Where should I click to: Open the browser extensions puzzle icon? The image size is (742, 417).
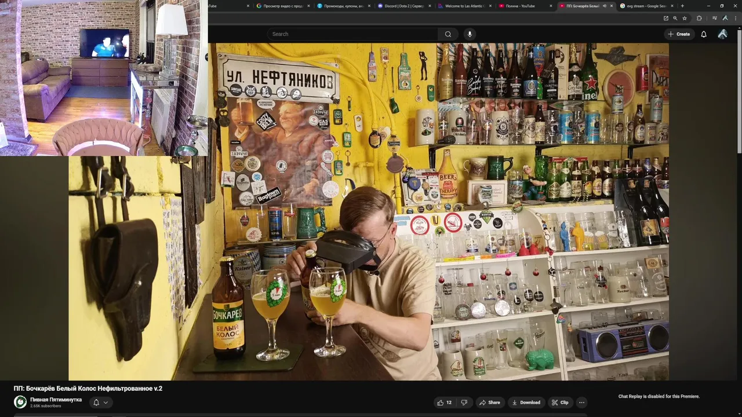coord(699,18)
